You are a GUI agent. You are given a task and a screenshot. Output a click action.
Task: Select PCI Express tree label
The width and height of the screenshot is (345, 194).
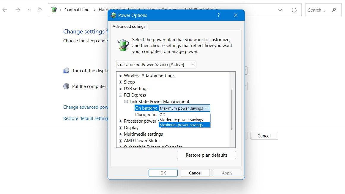(135, 95)
